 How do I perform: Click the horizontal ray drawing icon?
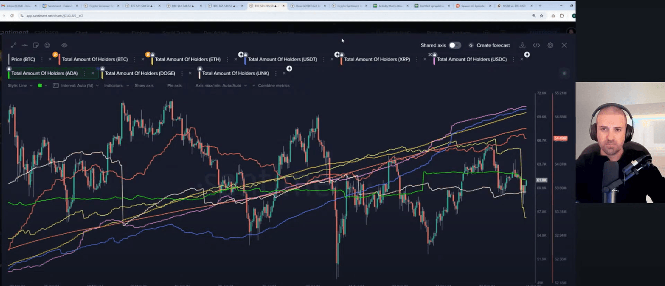[x=25, y=45]
